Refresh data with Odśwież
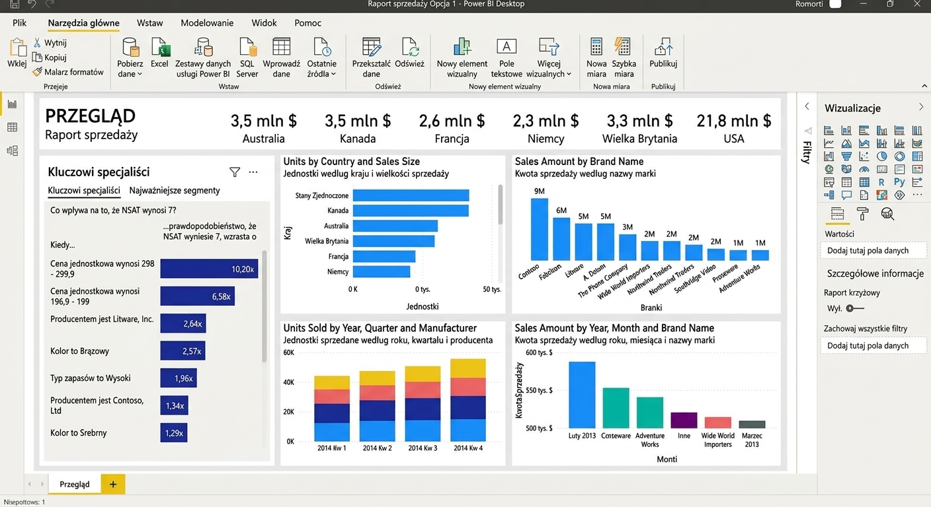 410,53
